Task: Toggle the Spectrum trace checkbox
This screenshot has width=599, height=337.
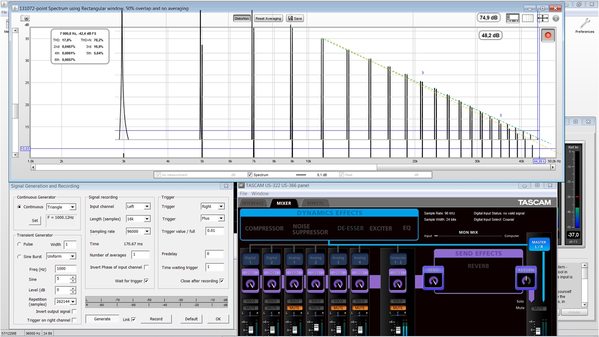Action: click(x=250, y=175)
